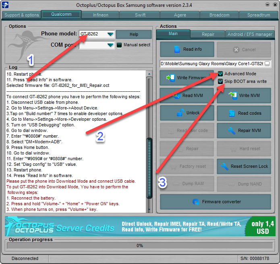Click the Help button
Image resolution: width=280 pixels, height=264 pixels.
[134, 34]
